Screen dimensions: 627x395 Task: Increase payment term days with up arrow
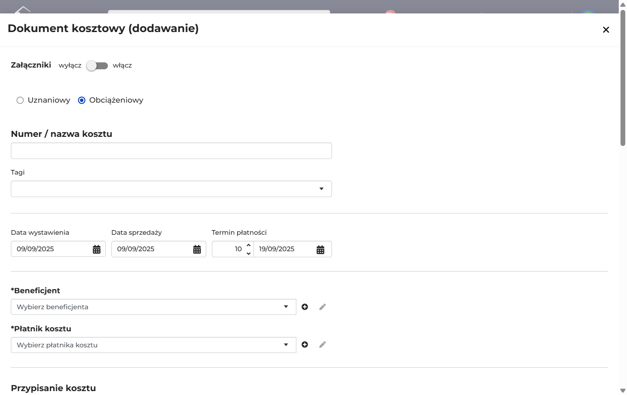pos(249,245)
